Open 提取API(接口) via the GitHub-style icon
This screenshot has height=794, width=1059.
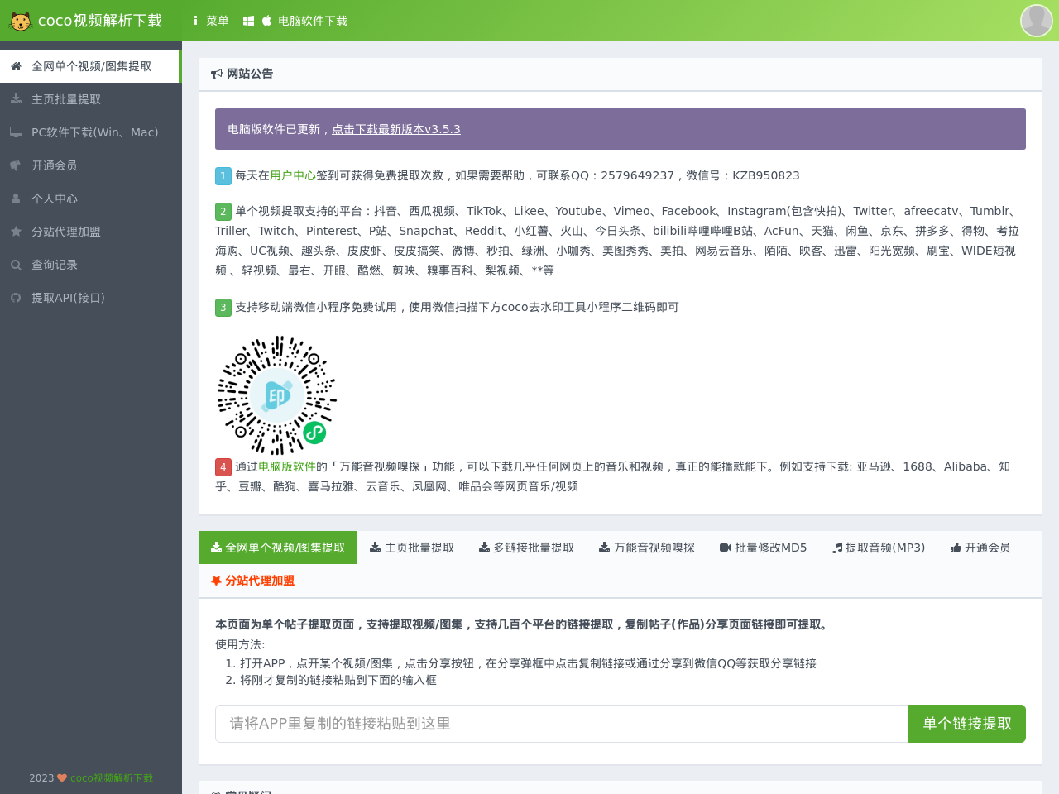16,298
